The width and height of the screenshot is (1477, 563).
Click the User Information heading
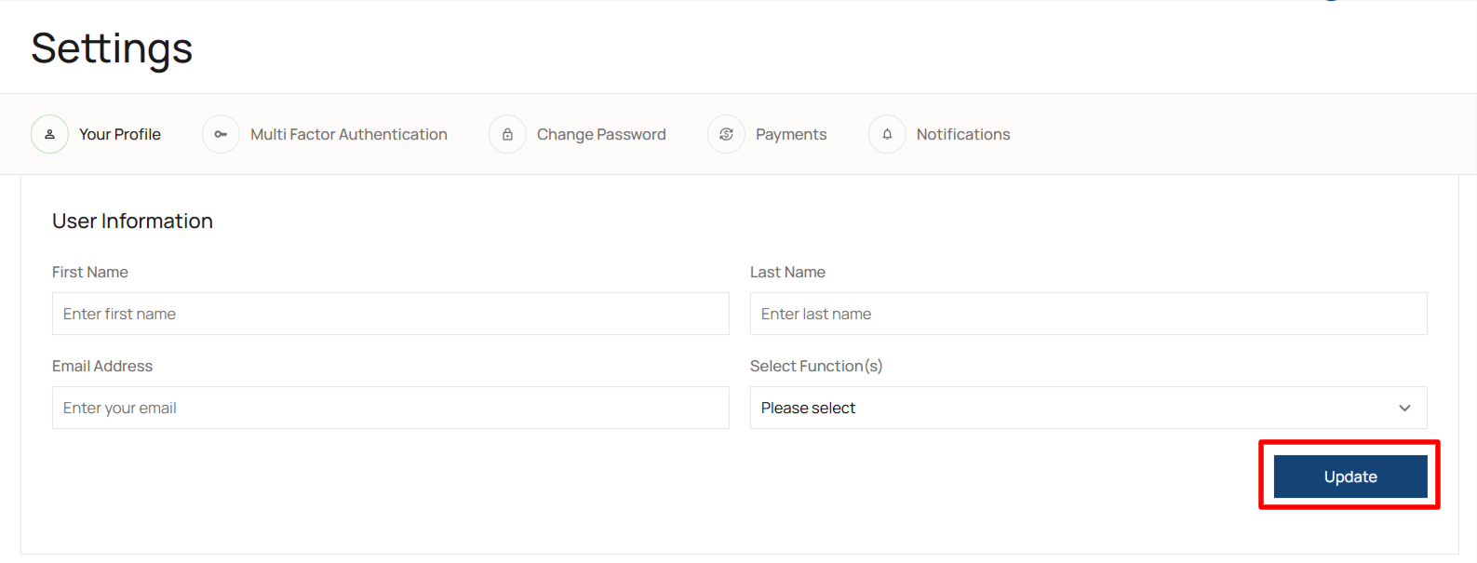pos(132,221)
